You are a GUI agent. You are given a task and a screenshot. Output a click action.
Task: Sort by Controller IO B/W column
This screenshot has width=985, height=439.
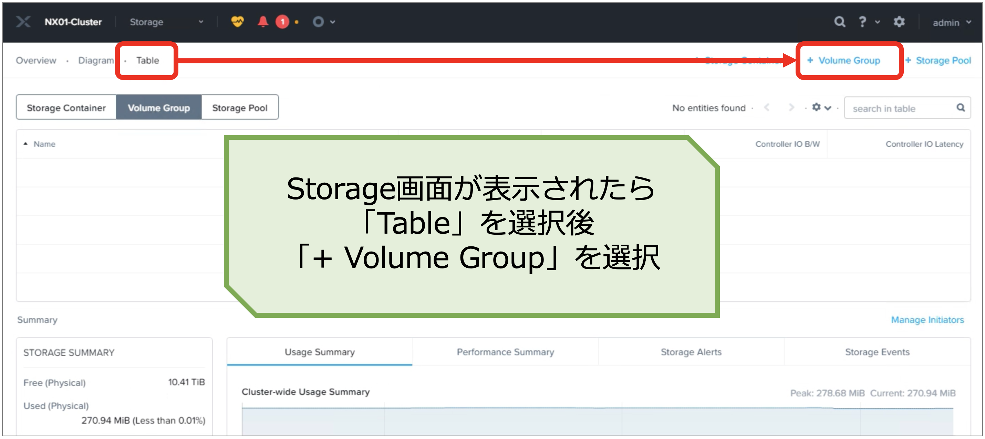click(787, 144)
